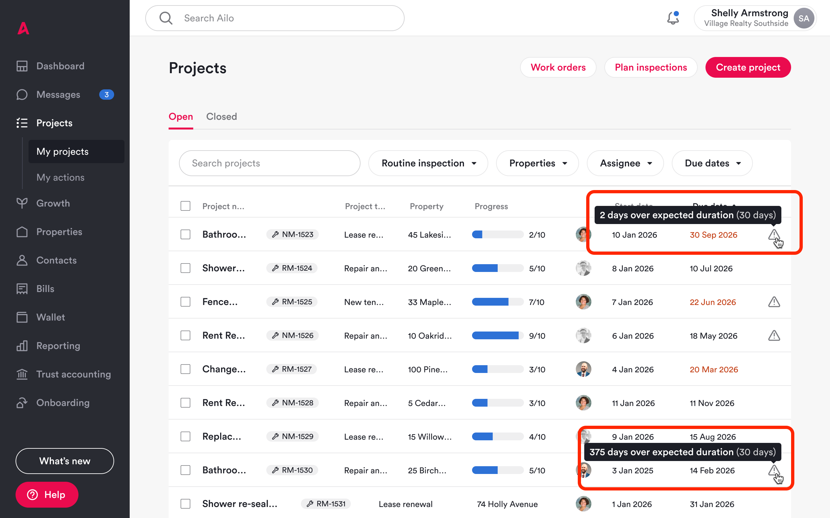
Task: Select the RM-1527 project checkbox
Action: [x=185, y=369]
